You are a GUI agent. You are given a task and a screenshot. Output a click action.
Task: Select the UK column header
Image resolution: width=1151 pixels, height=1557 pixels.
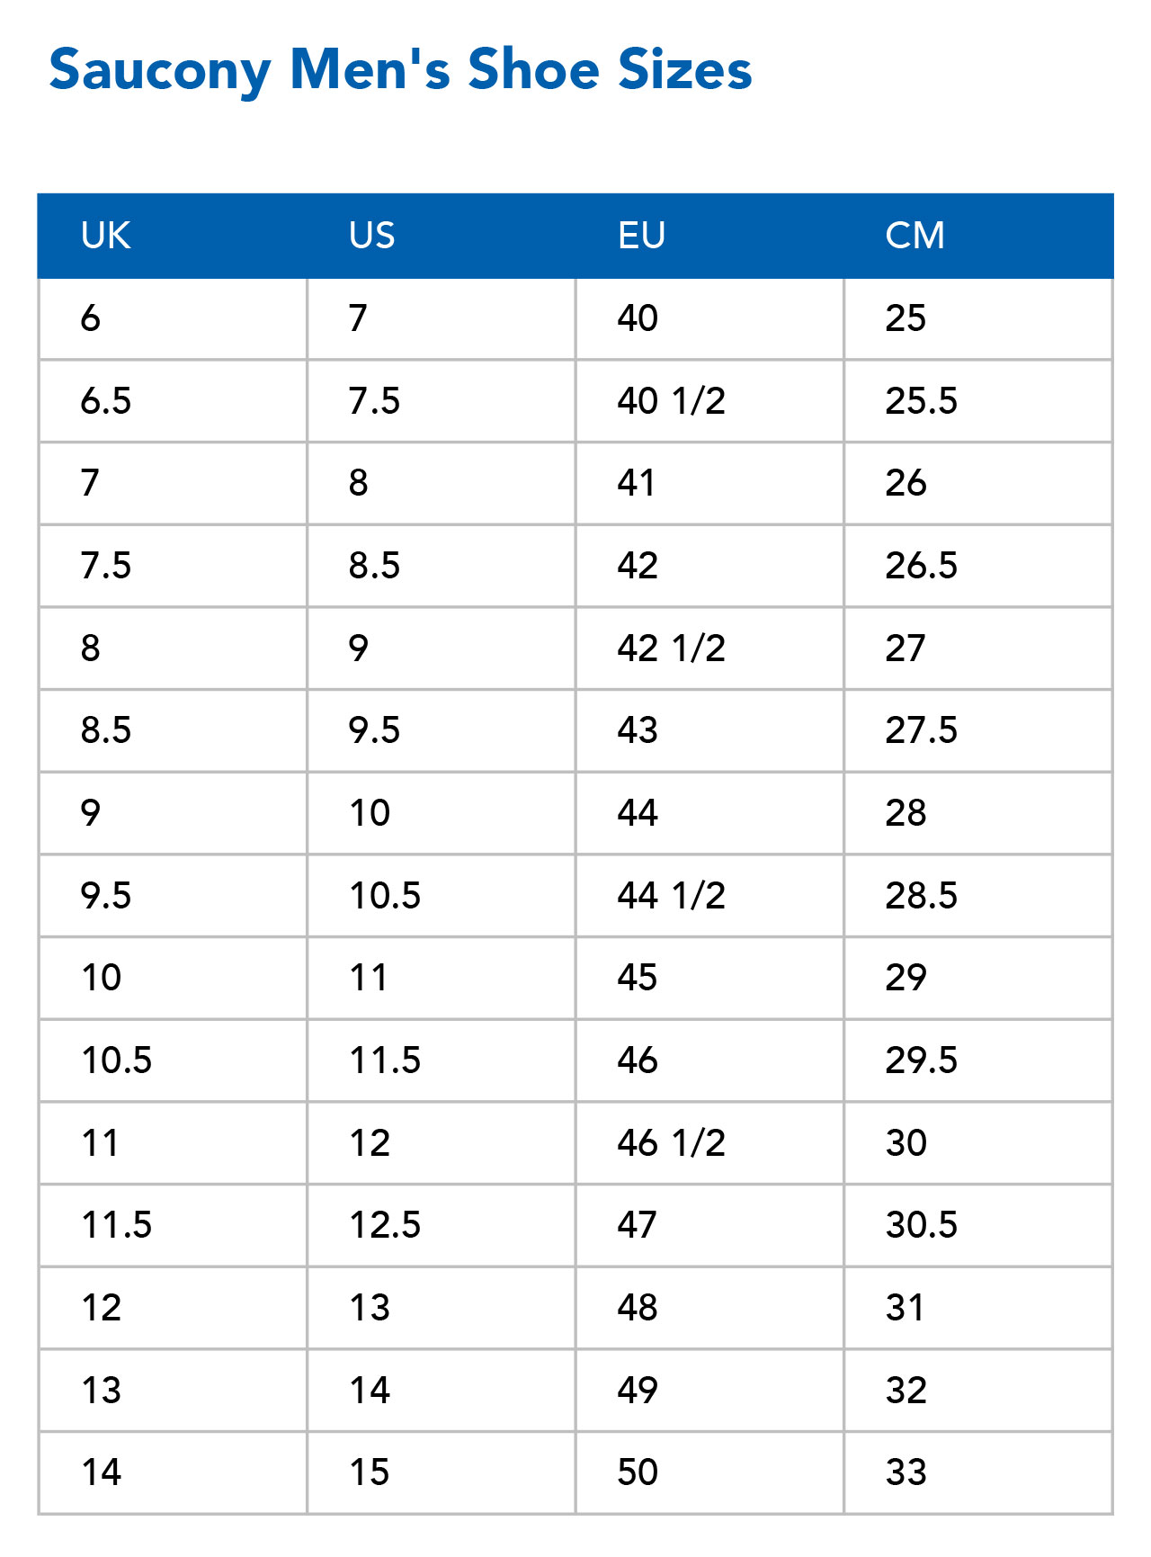(x=173, y=236)
